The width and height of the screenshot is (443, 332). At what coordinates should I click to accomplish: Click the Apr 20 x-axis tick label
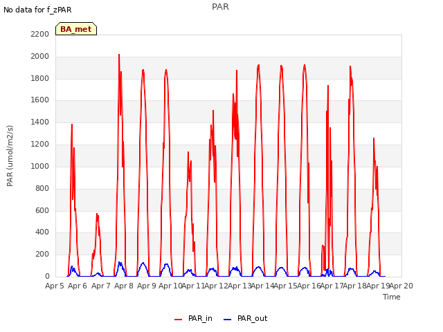pyautogui.click(x=401, y=286)
